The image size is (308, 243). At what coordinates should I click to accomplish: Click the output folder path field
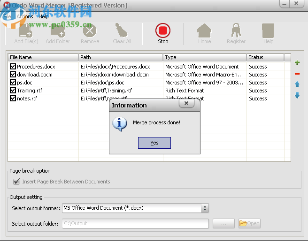click(135, 223)
